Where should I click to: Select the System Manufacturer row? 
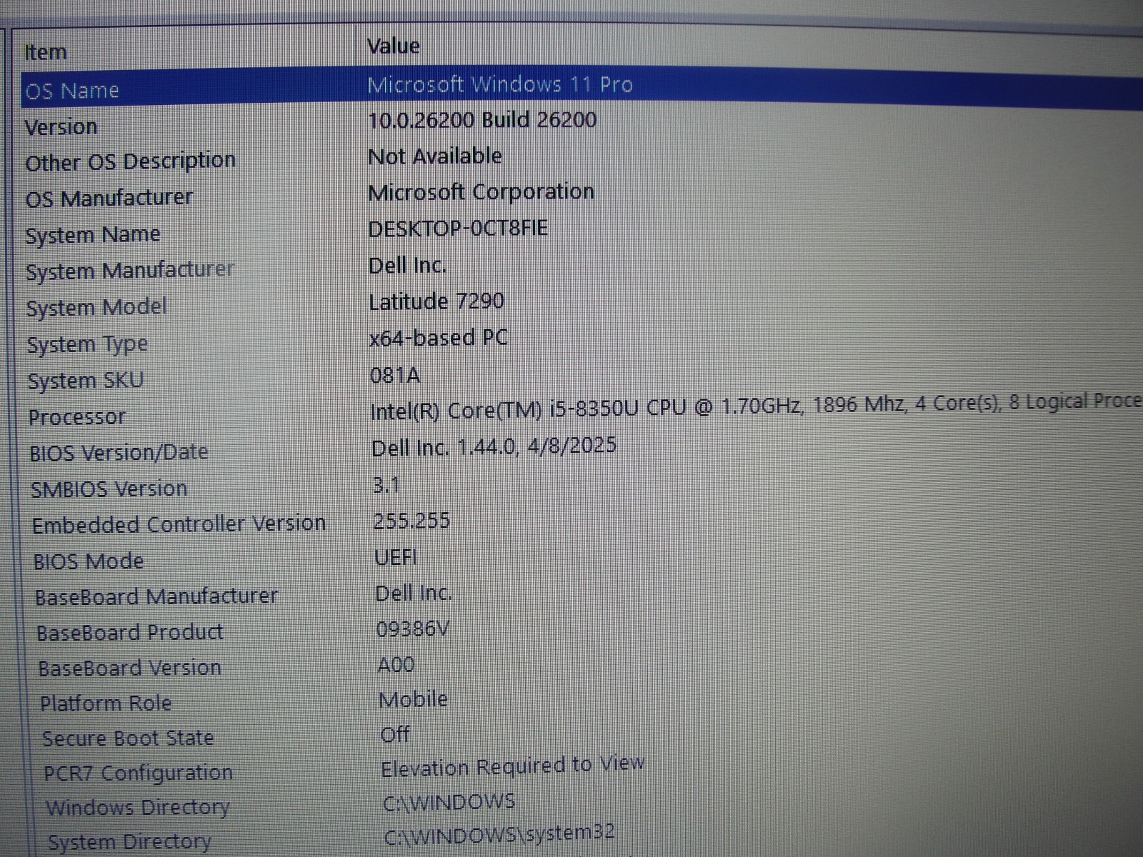coord(130,271)
